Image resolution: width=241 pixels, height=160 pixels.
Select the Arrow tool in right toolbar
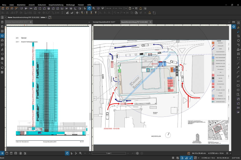(238, 68)
